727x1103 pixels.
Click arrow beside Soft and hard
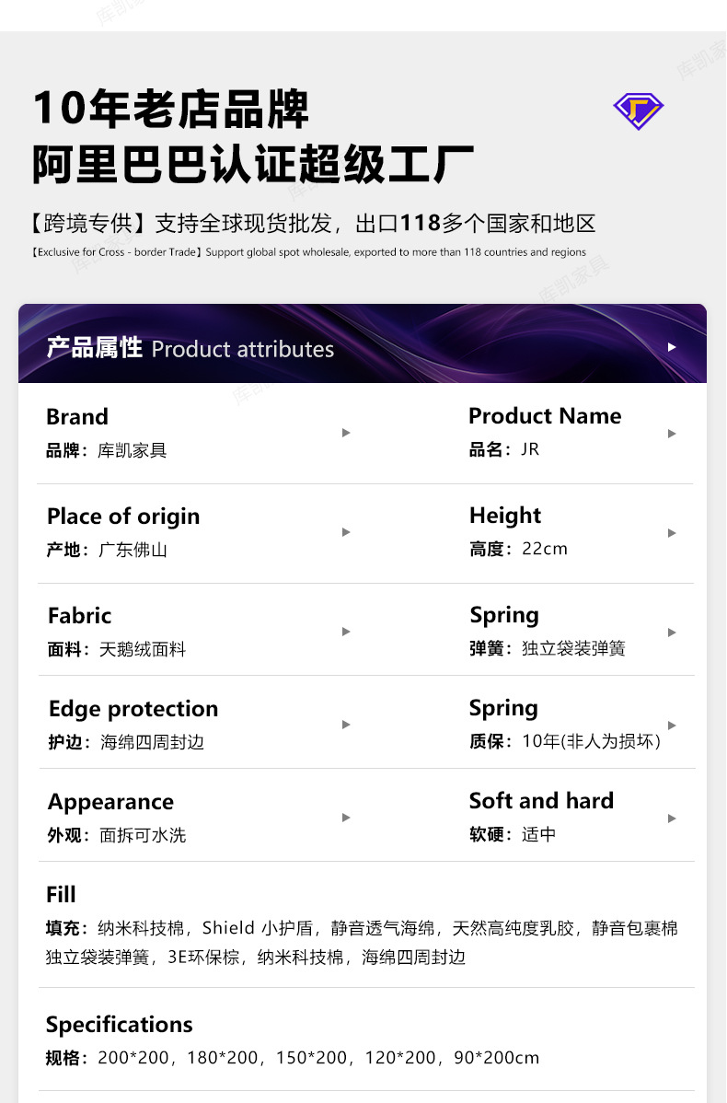pos(672,819)
